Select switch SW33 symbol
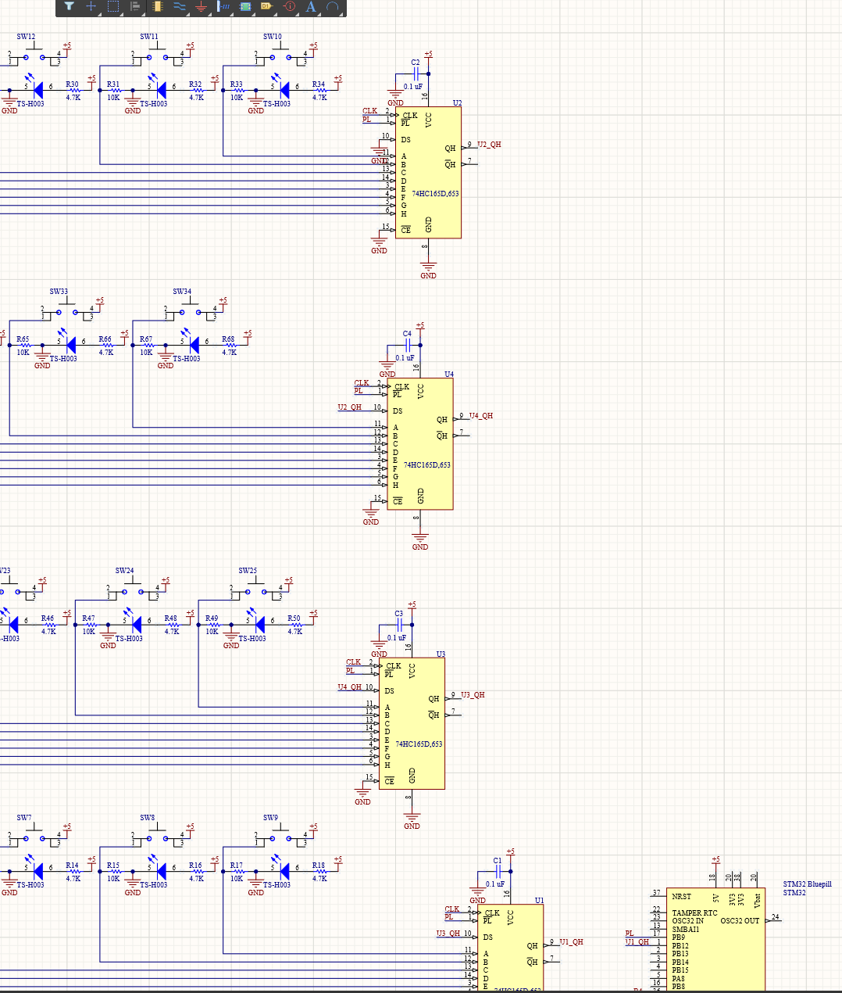This screenshot has width=842, height=993. [x=67, y=309]
